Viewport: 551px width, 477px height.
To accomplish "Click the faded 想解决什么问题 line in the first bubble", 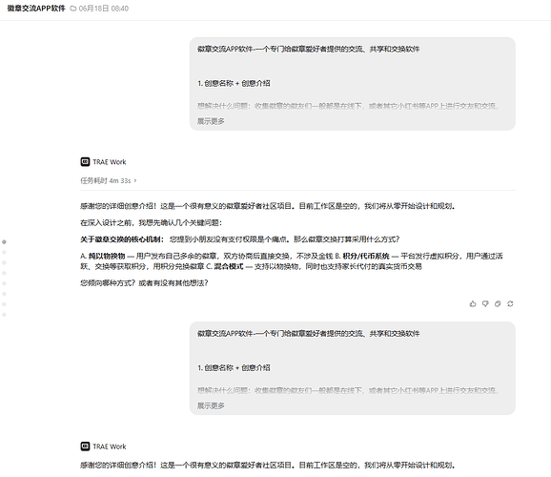I will (x=348, y=106).
